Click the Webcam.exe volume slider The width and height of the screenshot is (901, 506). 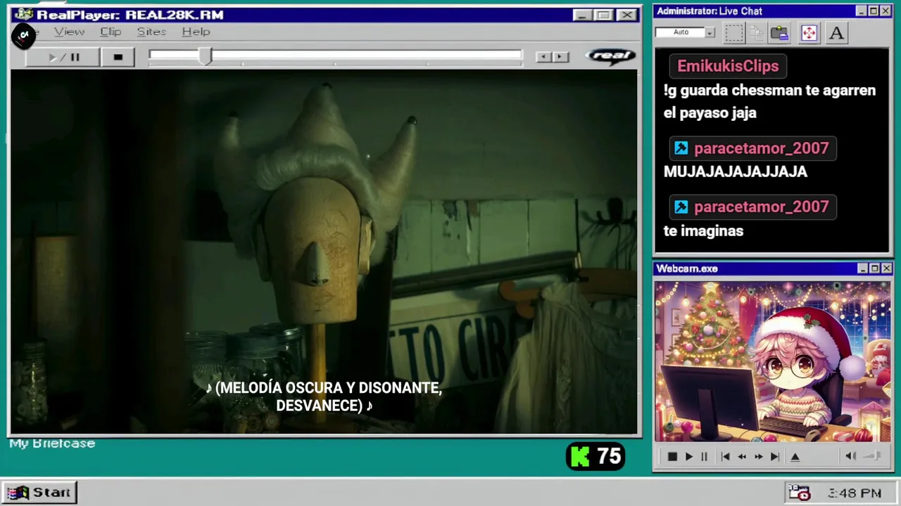point(872,456)
